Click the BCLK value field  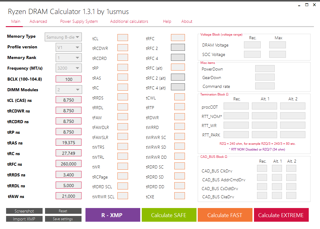pyautogui.click(x=68, y=79)
